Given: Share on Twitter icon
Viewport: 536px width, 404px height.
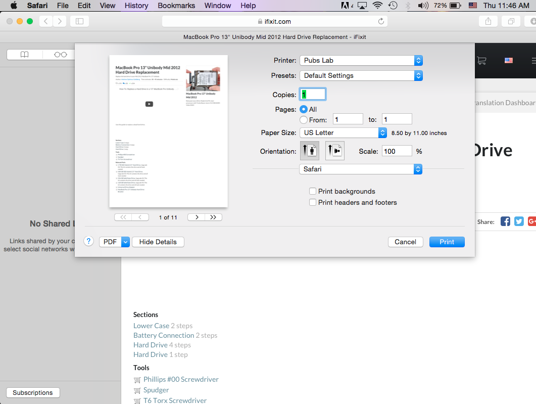Looking at the screenshot, I should pos(519,221).
